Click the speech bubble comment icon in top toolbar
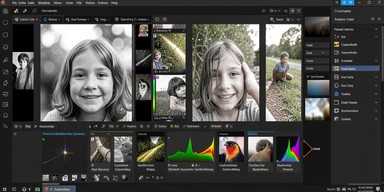 point(34,11)
